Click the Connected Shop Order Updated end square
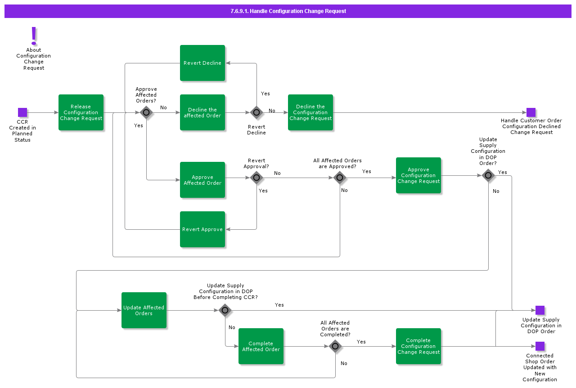The height and width of the screenshot is (388, 576). point(540,346)
